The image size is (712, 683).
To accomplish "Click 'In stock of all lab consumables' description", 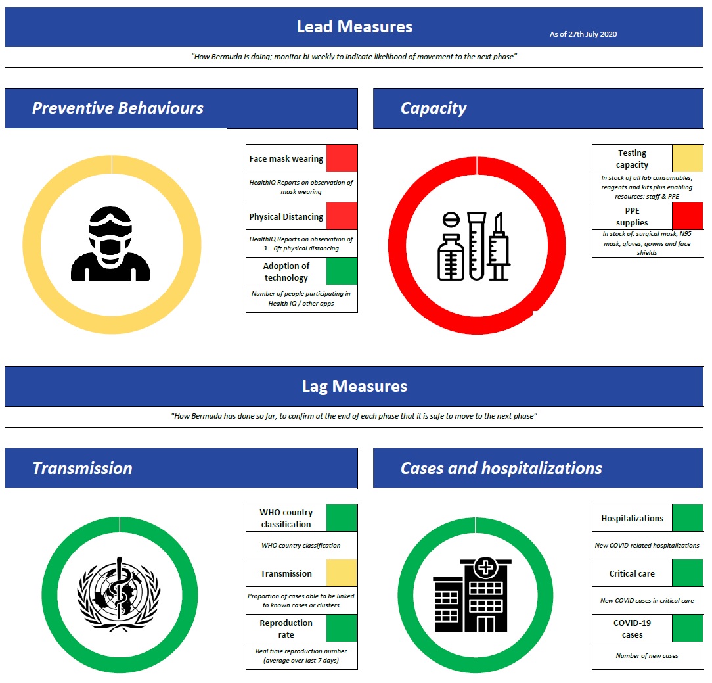I will point(647,187).
